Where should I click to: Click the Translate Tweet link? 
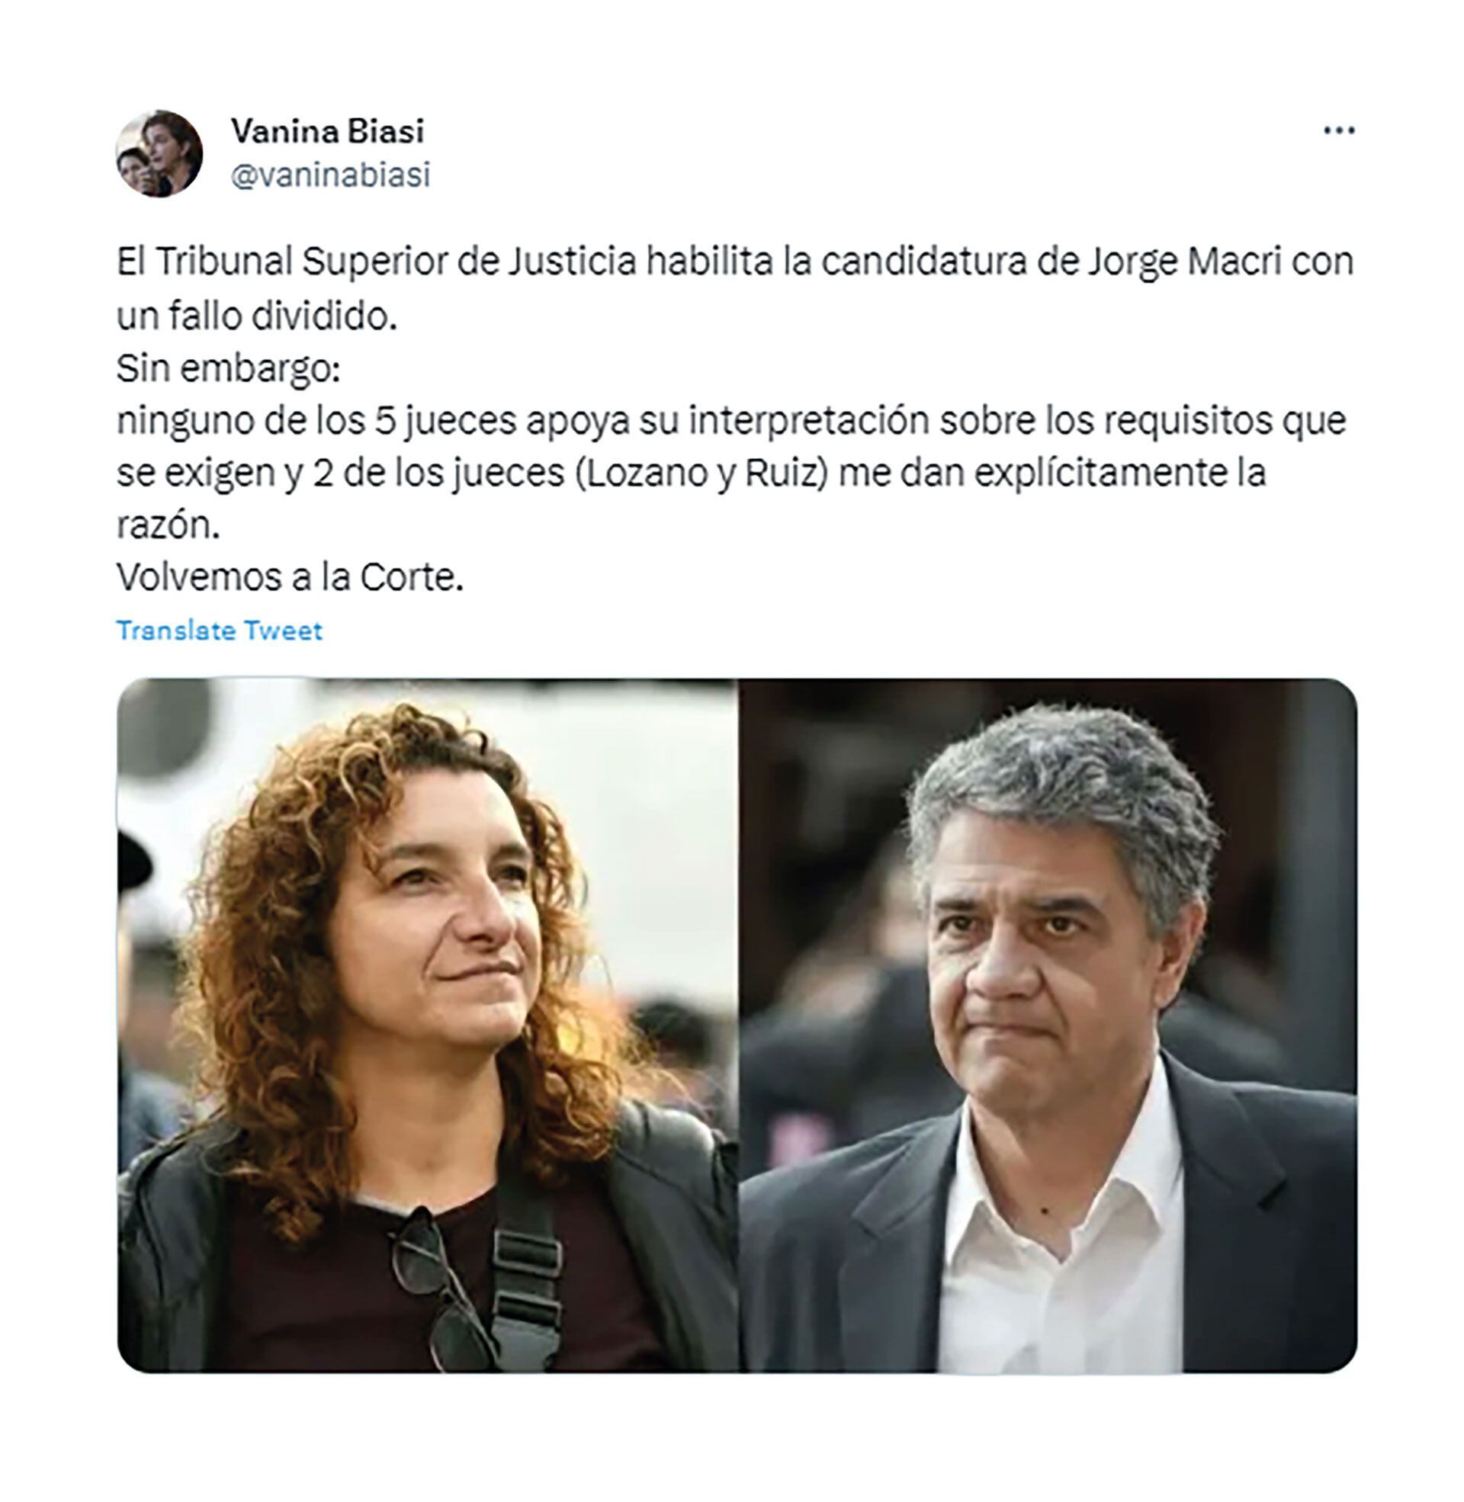coord(219,631)
